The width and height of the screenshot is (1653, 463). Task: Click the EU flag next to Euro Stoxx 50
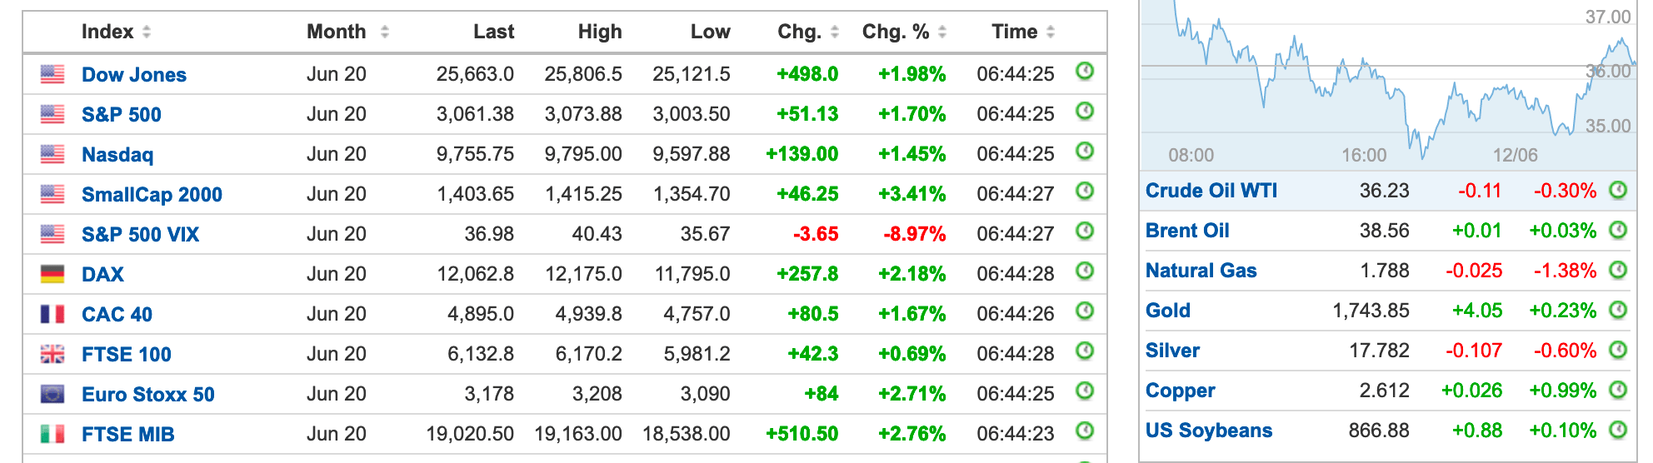point(52,395)
